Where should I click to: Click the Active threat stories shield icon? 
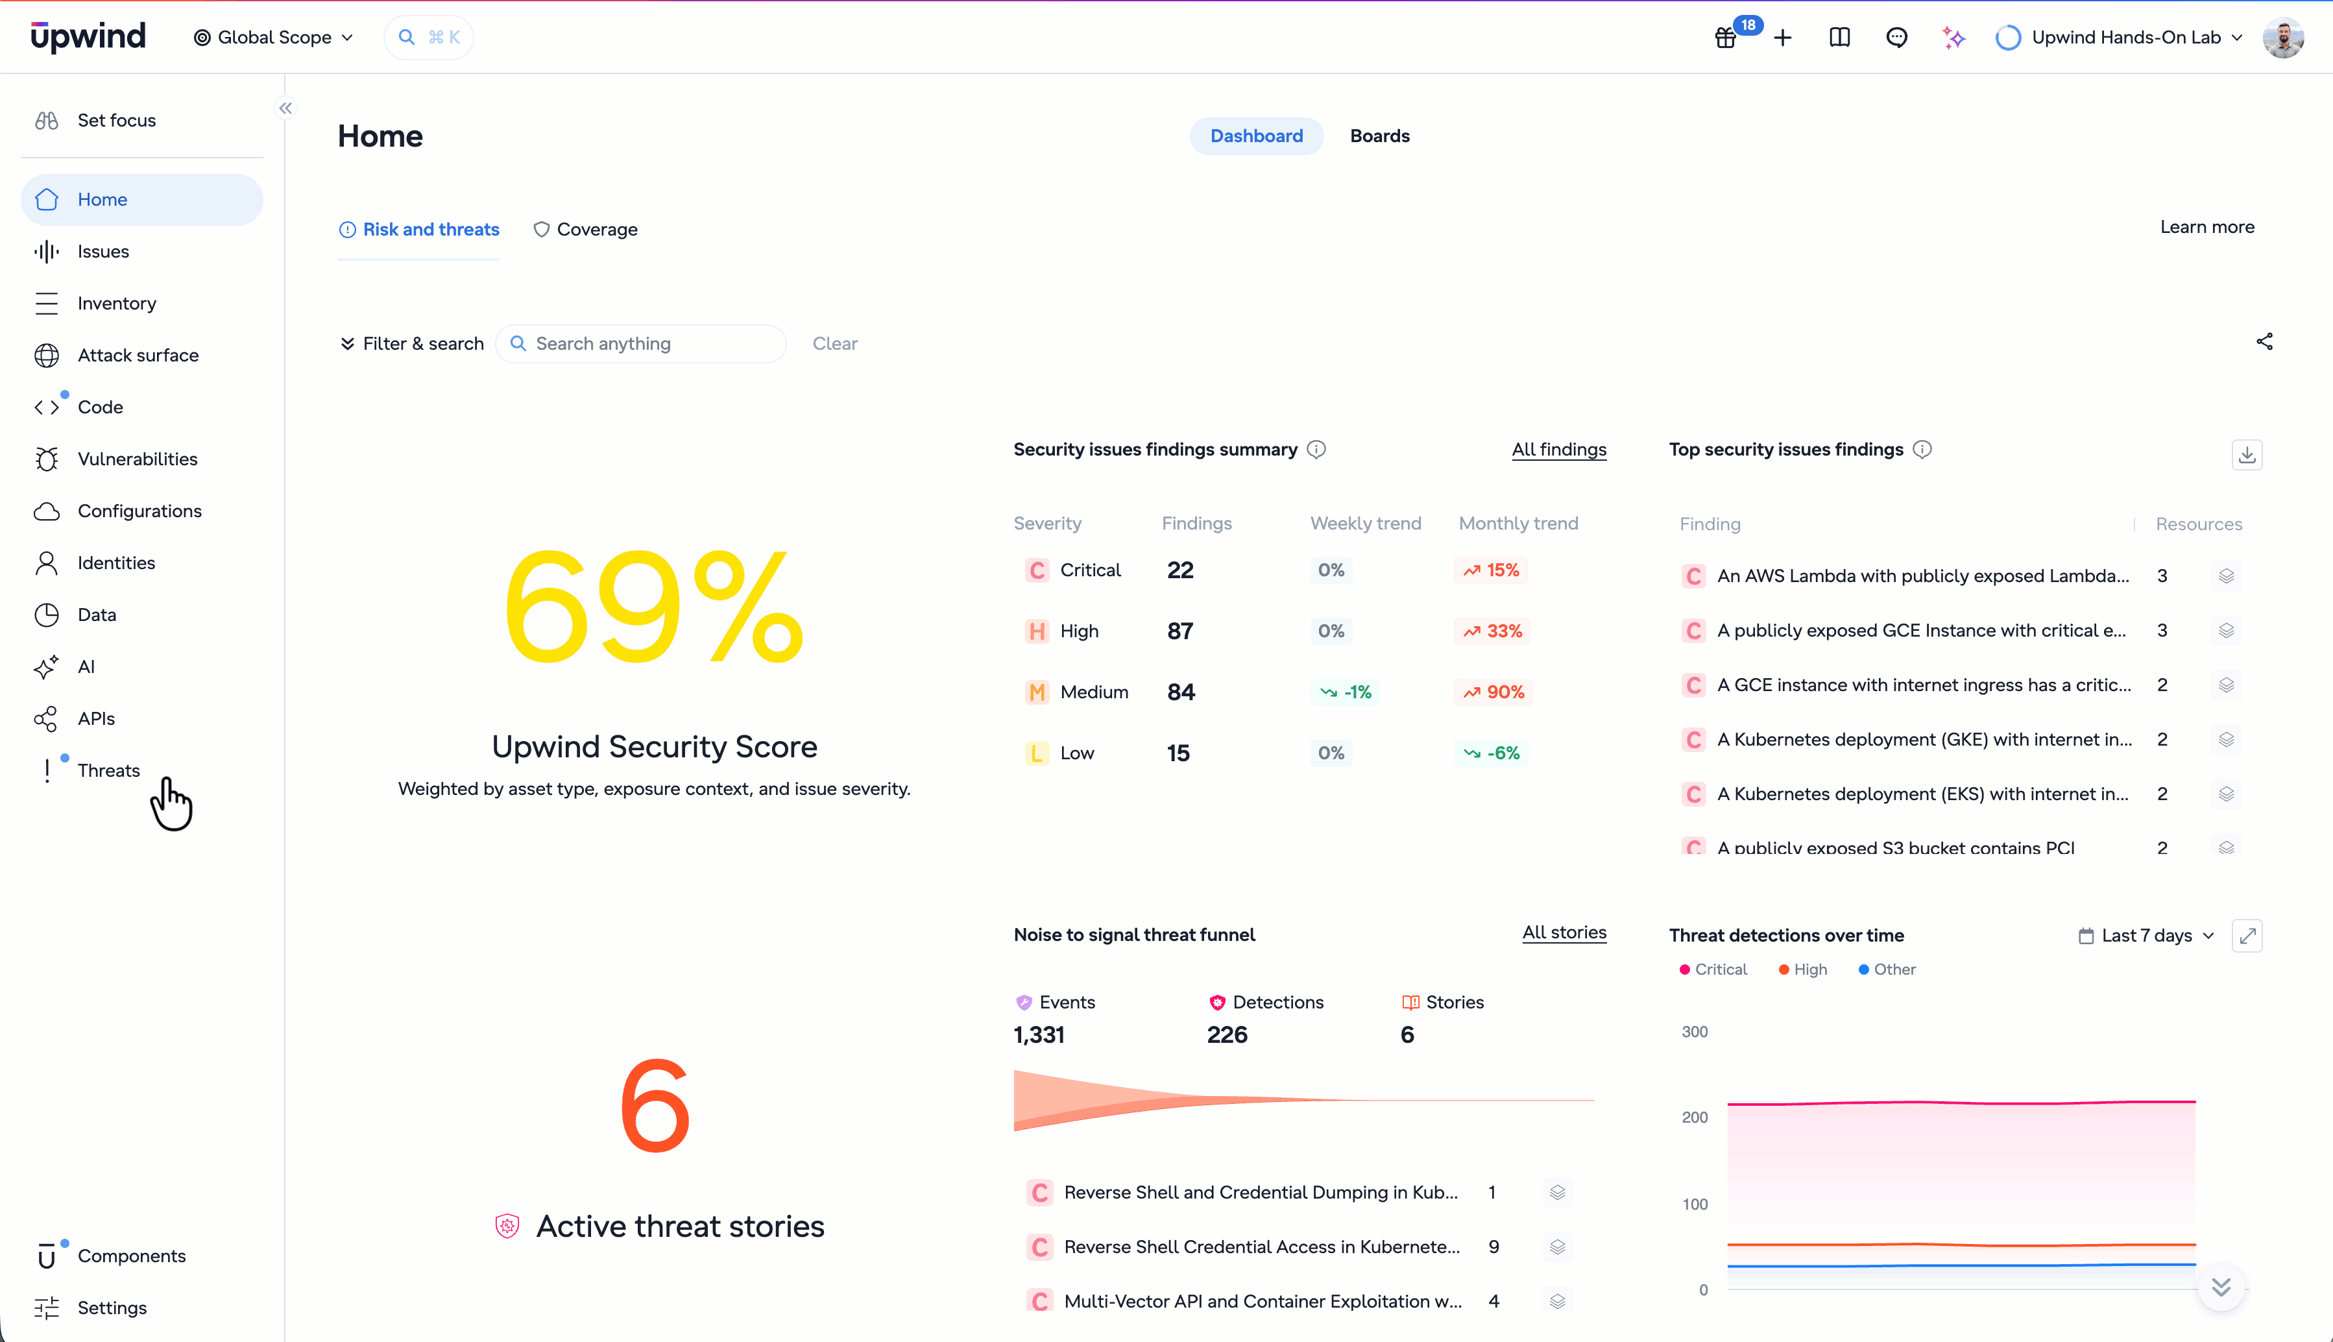[x=507, y=1226]
